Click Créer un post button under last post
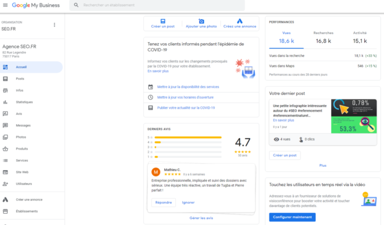This screenshot has height=225, width=384. coord(284,155)
